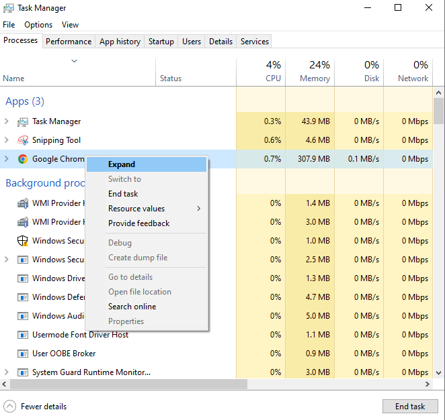445x420 pixels.
Task: Open the Options menu
Action: pos(38,25)
